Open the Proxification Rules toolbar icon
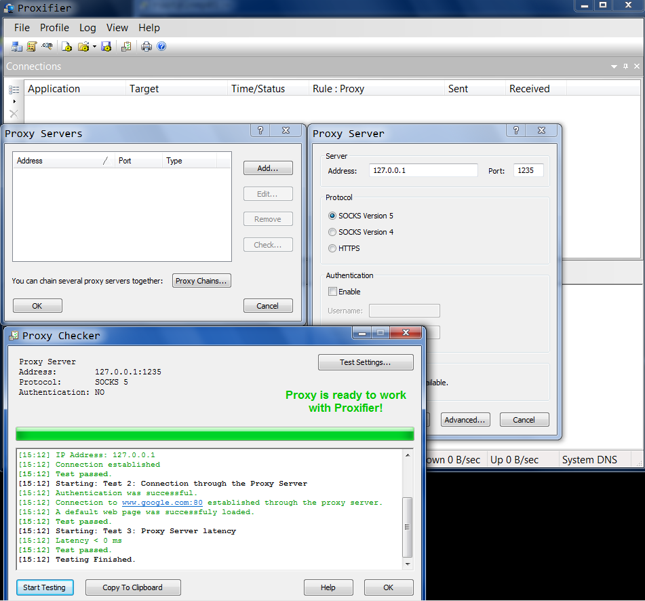This screenshot has height=601, width=645. coord(32,47)
